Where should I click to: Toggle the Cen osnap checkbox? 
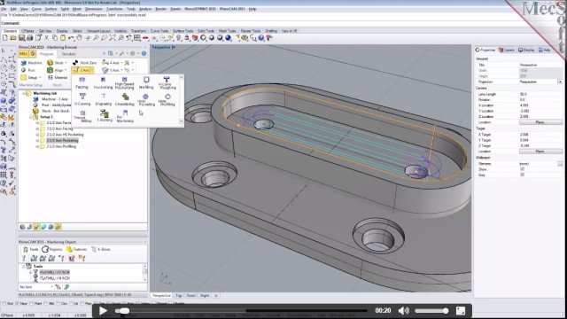point(58,303)
